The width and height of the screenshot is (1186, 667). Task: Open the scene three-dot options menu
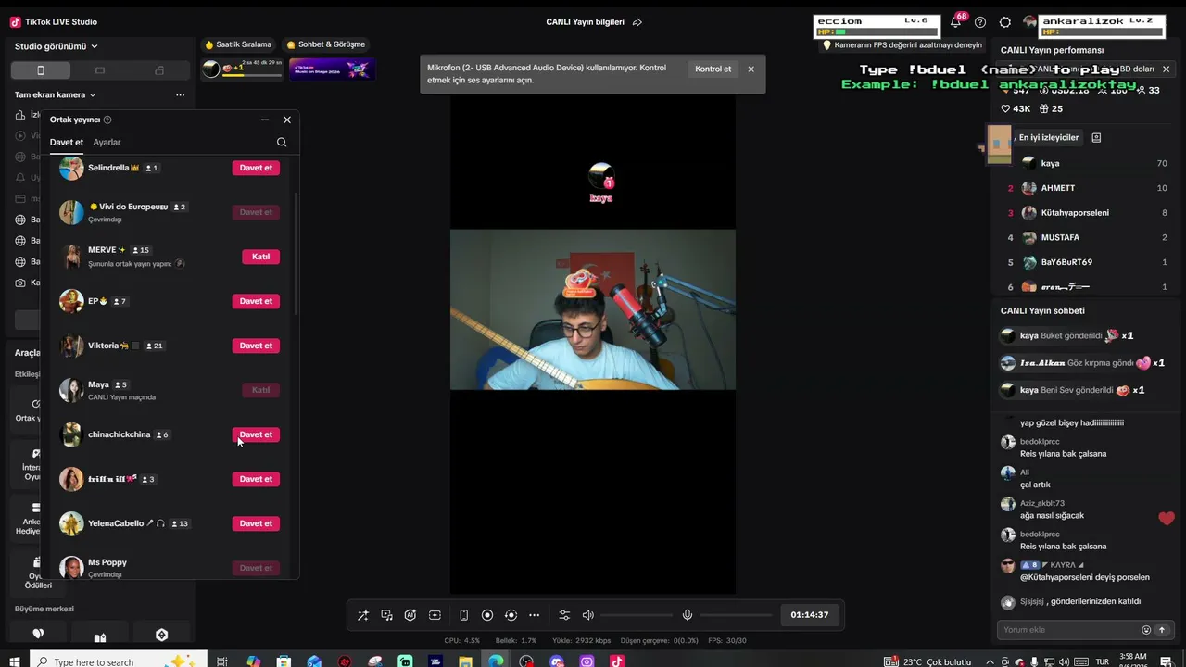180,94
